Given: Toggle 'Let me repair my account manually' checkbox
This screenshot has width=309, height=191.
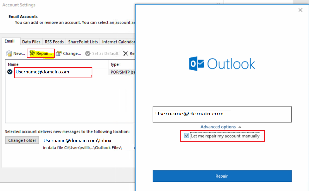Looking at the screenshot, I should point(186,136).
